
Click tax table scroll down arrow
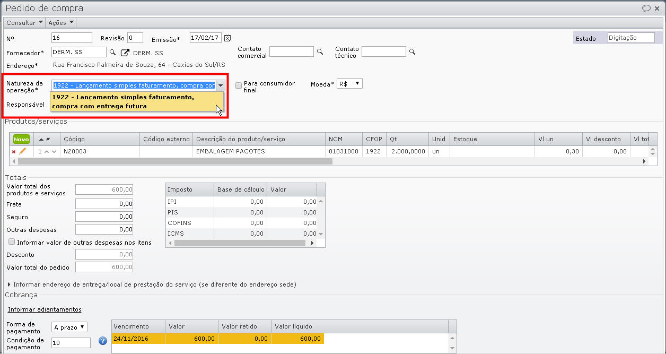pos(321,234)
